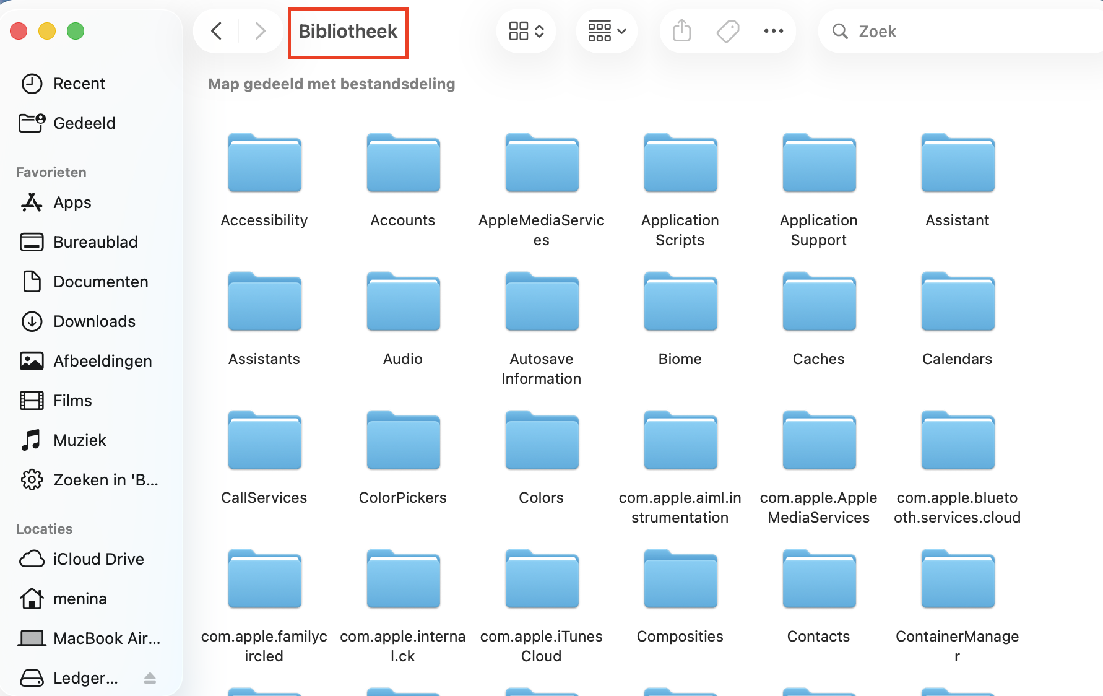Select the menina location item
This screenshot has height=696, width=1103.
[81, 598]
